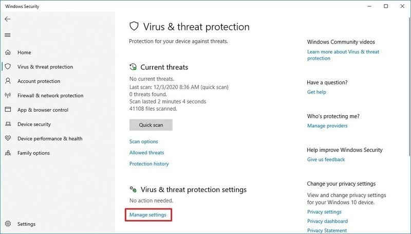
Task: Start a Quick scan
Action: coord(151,125)
